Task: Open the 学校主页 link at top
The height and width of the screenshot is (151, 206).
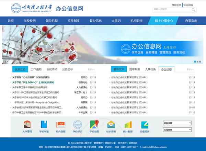Action: 176,5
